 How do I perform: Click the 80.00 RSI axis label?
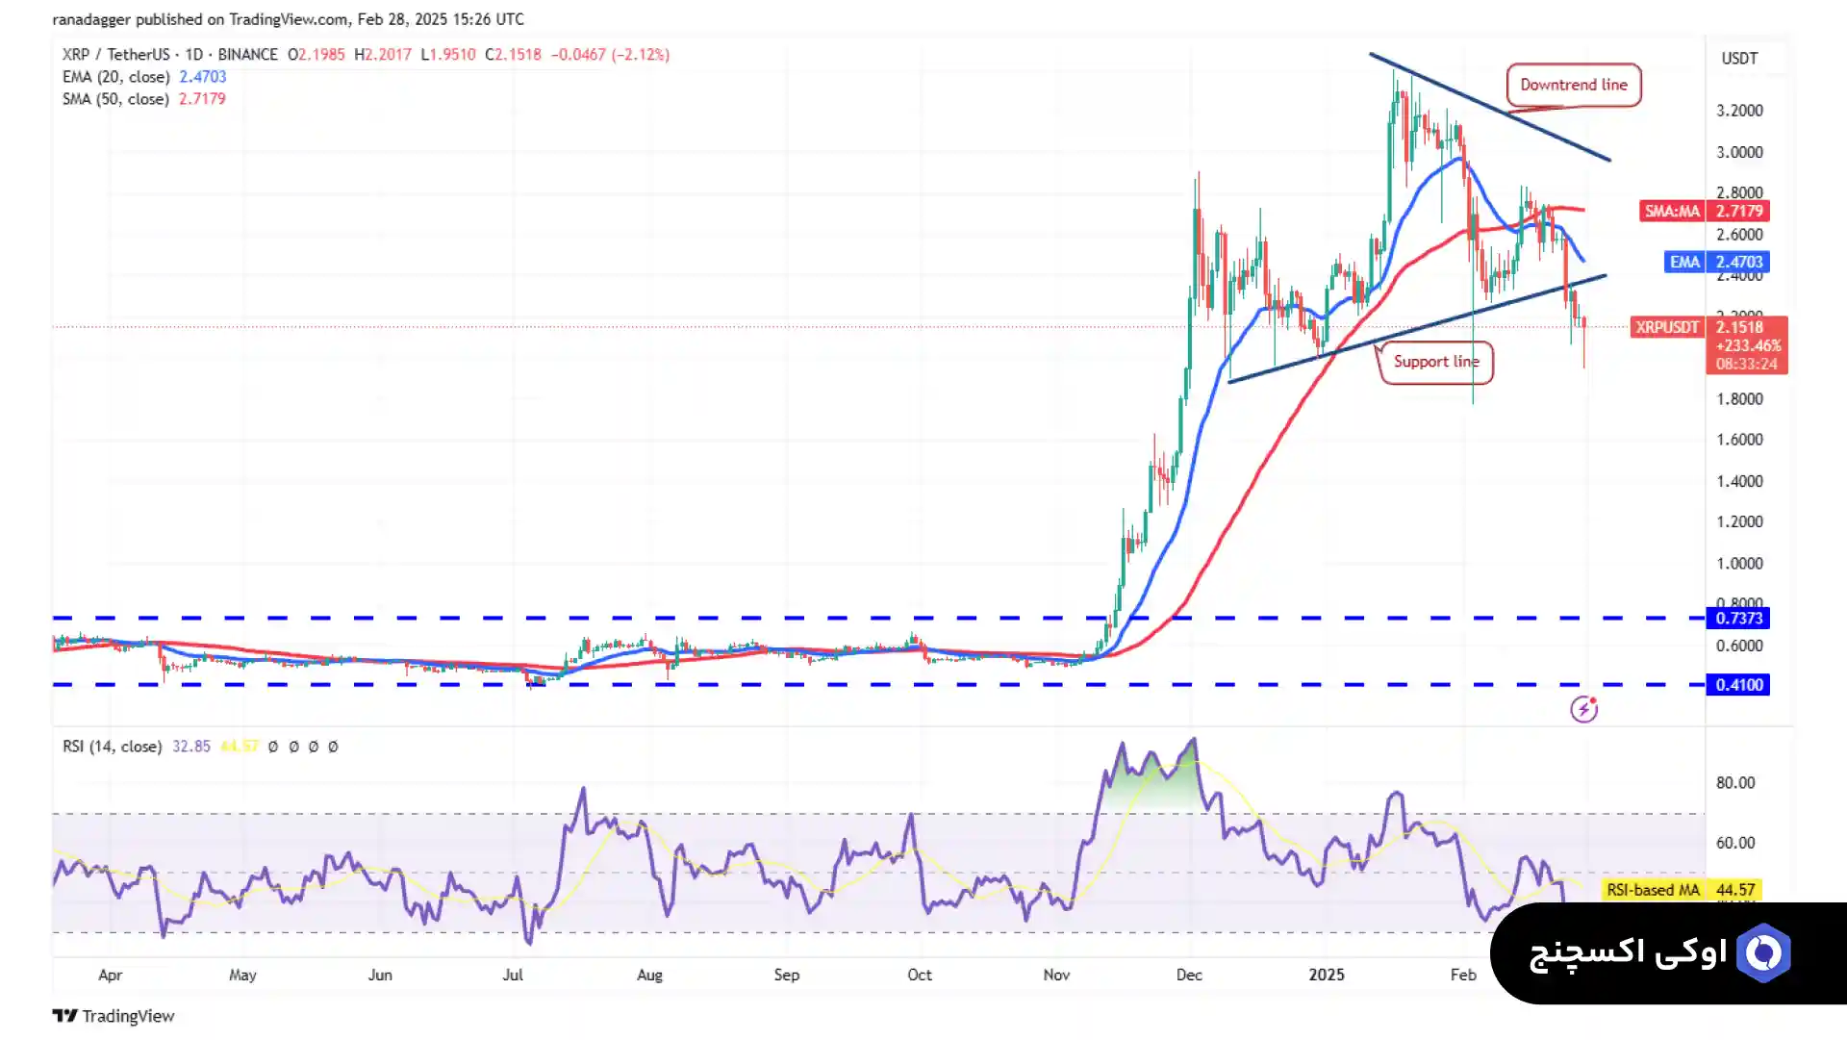pyautogui.click(x=1735, y=783)
